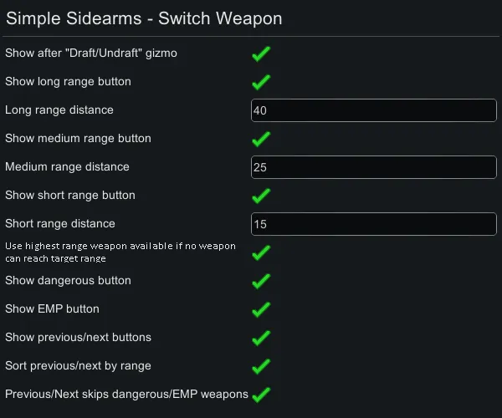Click the Show long range button label
This screenshot has height=418, width=502.
(x=68, y=82)
